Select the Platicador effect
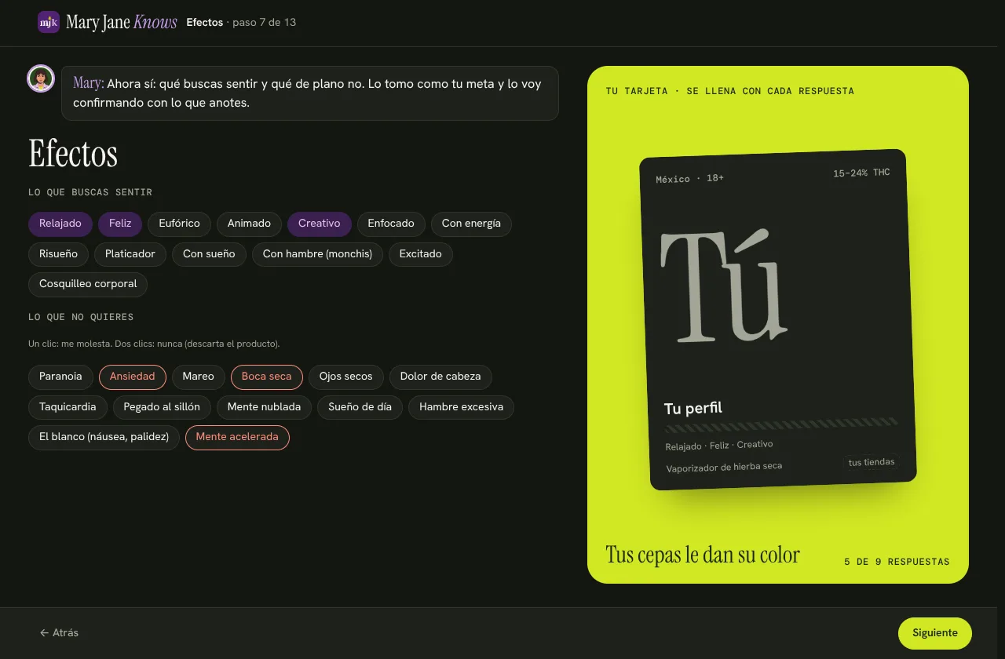Image resolution: width=1005 pixels, height=659 pixels. click(130, 254)
